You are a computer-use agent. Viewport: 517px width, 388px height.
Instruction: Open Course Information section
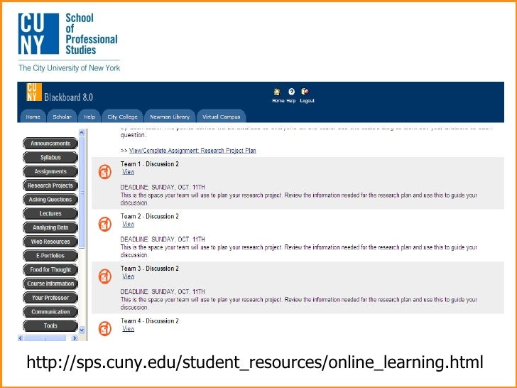click(50, 284)
